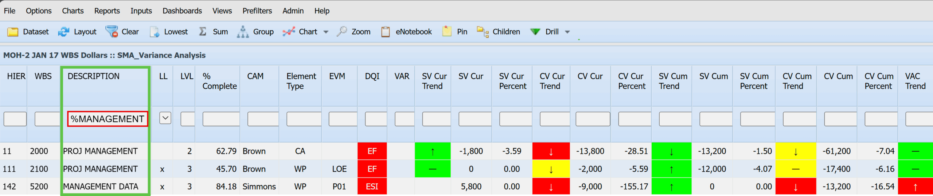Click the Sum sigma icon
The height and width of the screenshot is (196, 933).
[203, 32]
